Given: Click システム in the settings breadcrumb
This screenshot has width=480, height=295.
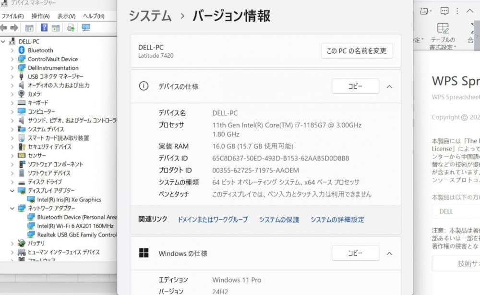Looking at the screenshot, I should (x=150, y=16).
